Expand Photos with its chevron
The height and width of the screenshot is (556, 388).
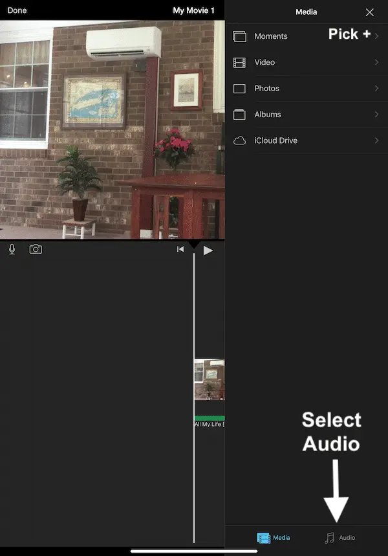point(376,88)
